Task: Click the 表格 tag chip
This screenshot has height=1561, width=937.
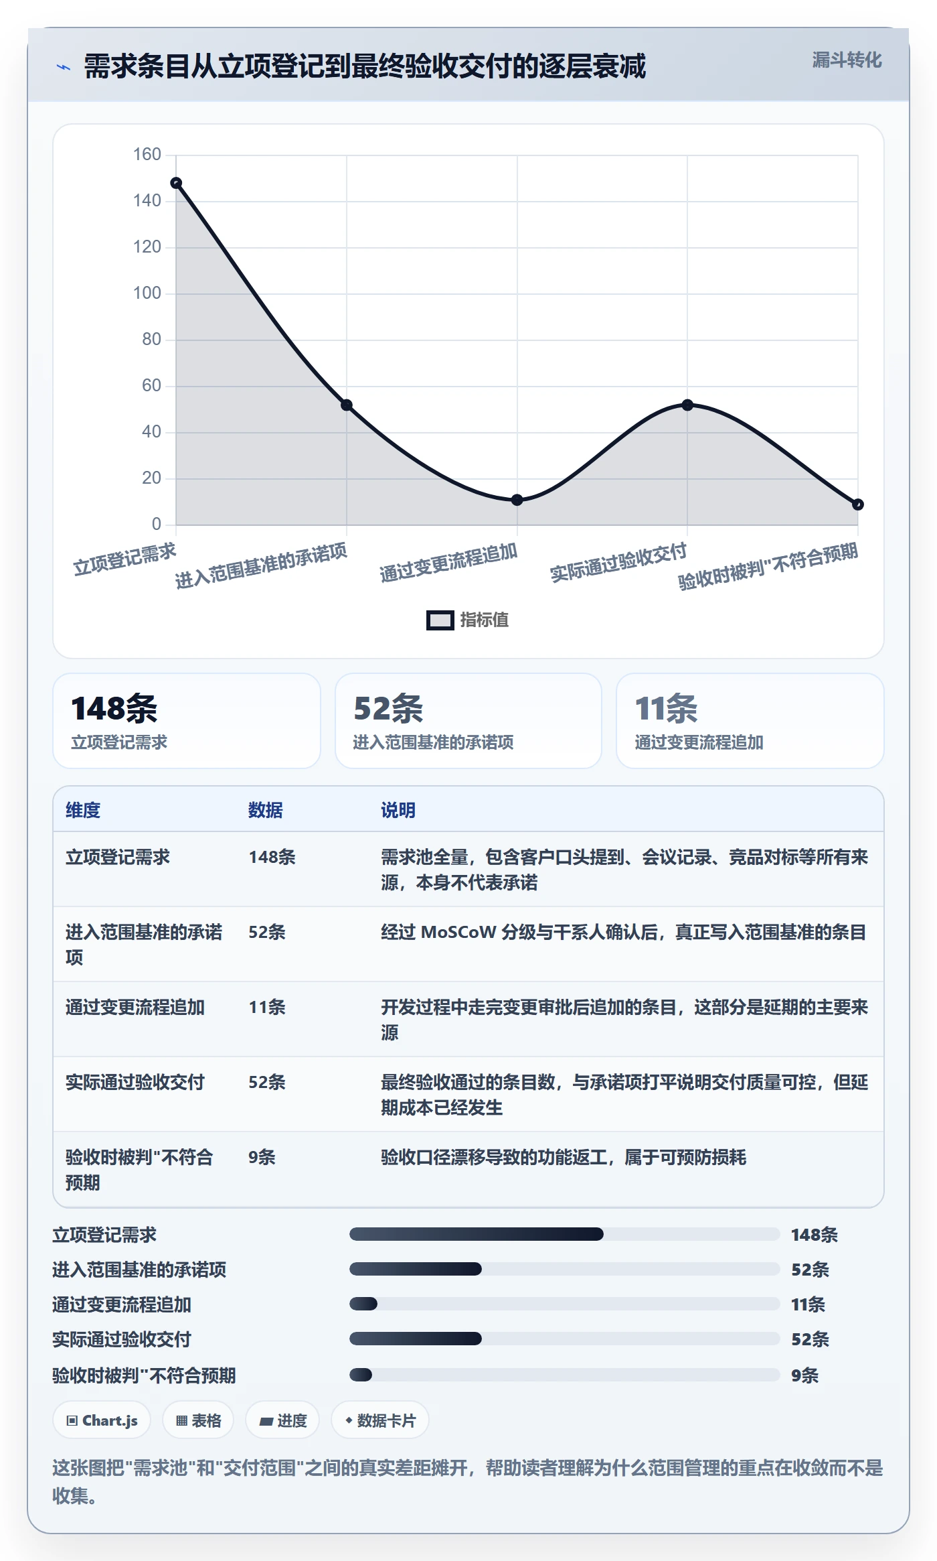Action: pos(198,1420)
